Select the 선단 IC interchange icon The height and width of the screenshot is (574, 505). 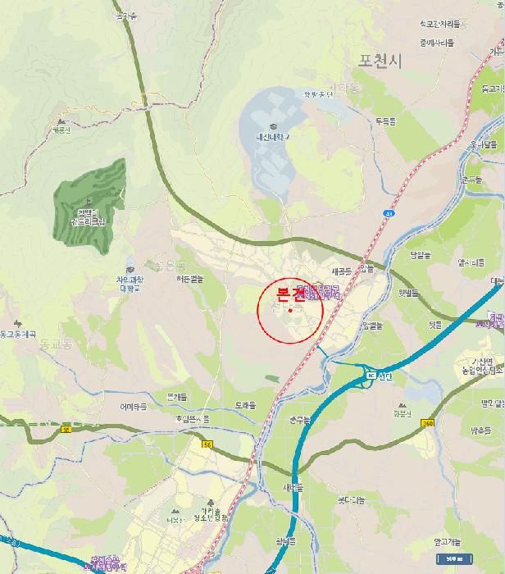371,376
